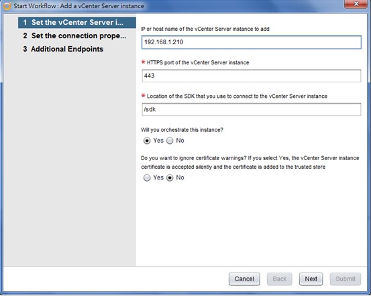
Task: Open step 3 Additional Endpoints
Action: 63,49
